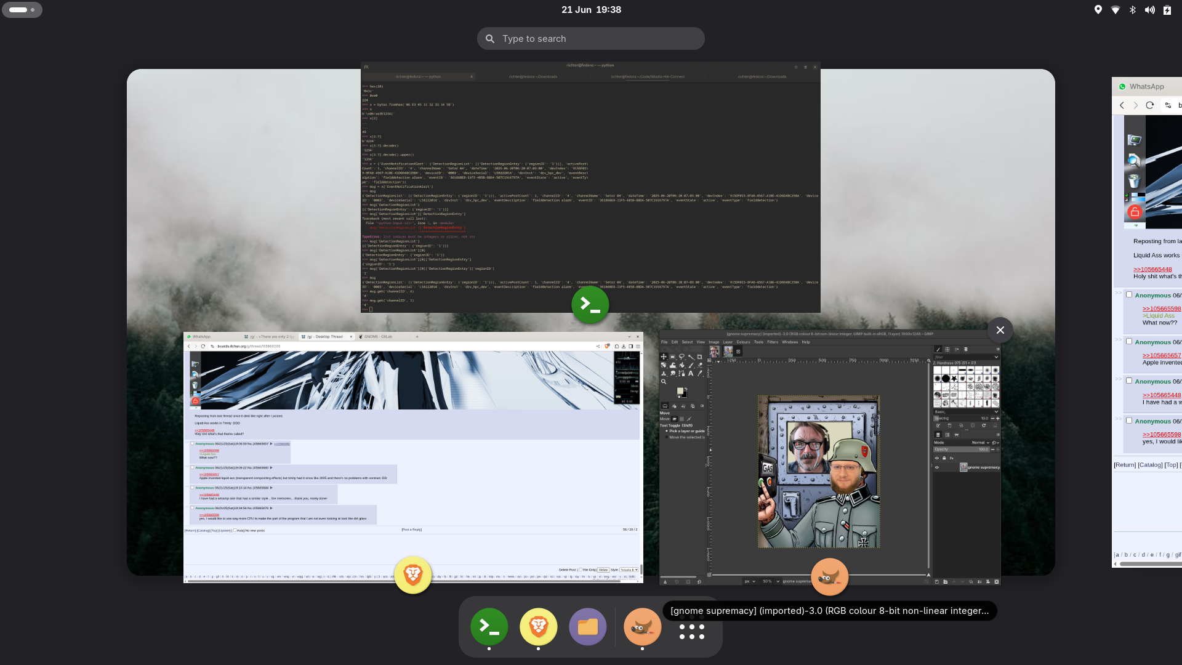Click the [Post a Reply] link
1182x665 pixels.
click(x=411, y=530)
